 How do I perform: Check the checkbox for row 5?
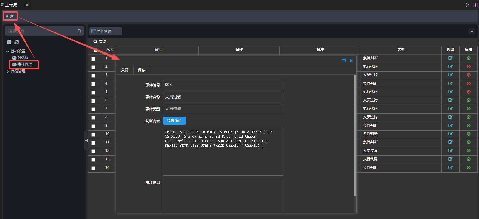[x=94, y=92]
